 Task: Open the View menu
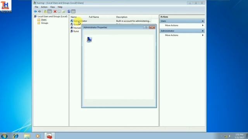[53, 7]
